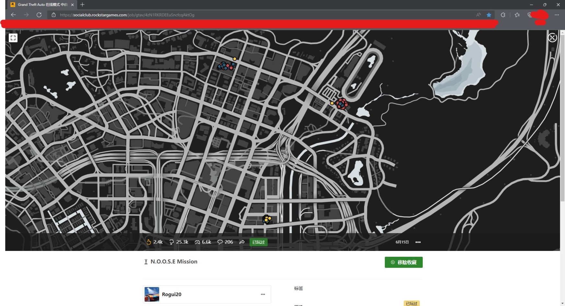Click the green played badge on map bar
Screen dimensions: 565x306
[x=259, y=242]
